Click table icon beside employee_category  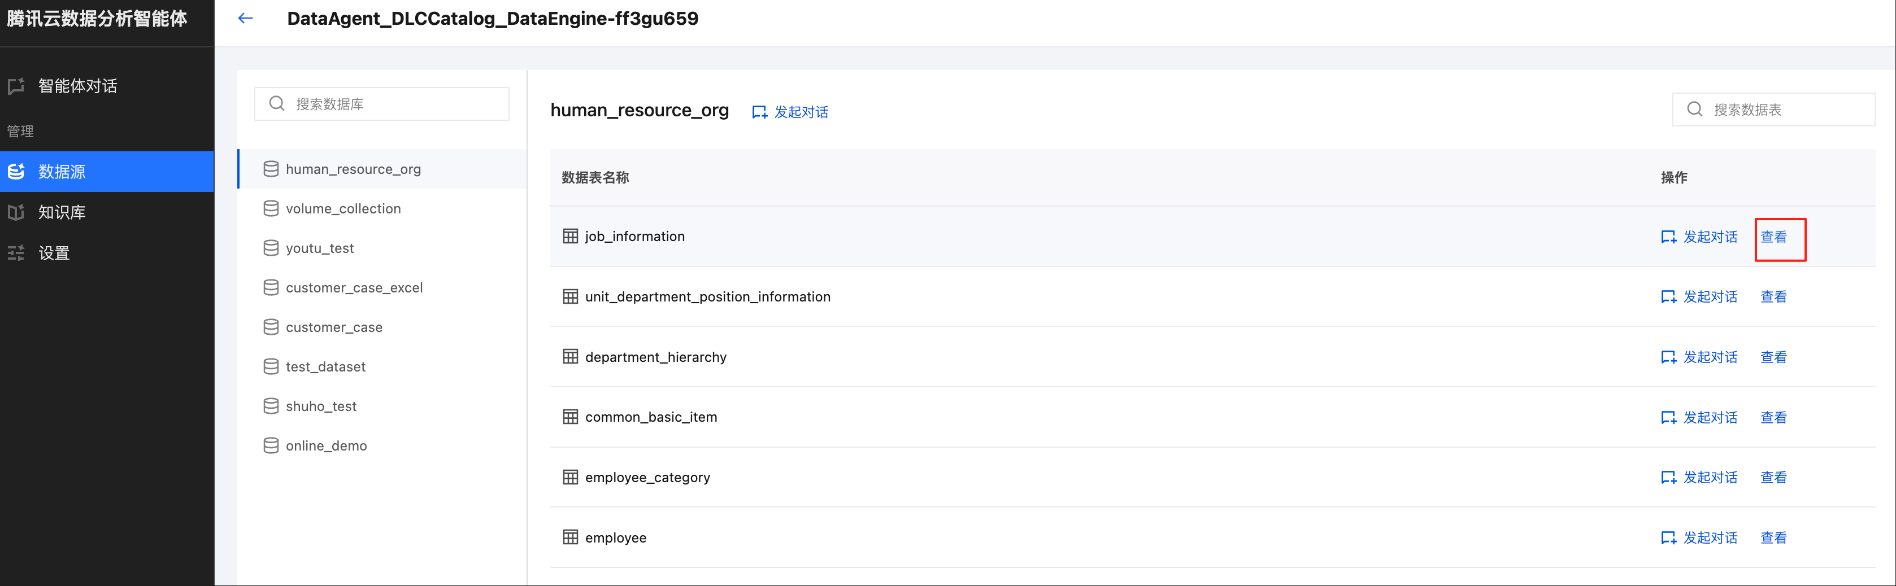click(x=571, y=477)
